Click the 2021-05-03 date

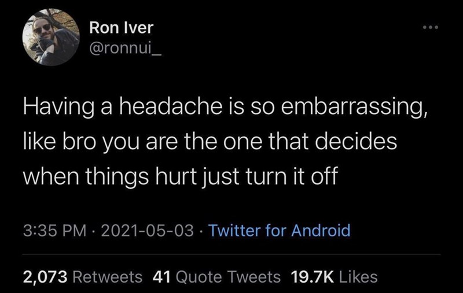coord(148,230)
